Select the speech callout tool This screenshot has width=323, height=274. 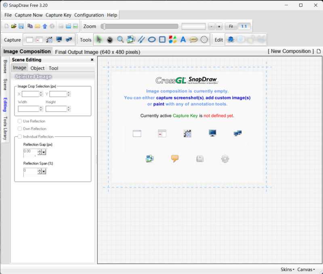point(193,39)
